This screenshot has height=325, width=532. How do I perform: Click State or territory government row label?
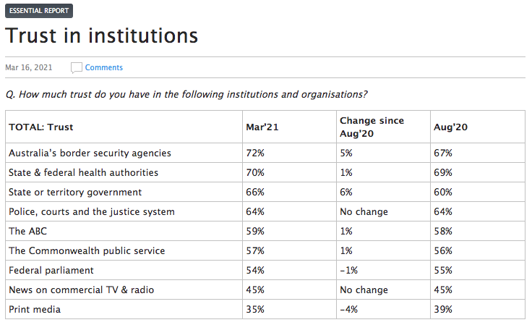click(x=75, y=193)
